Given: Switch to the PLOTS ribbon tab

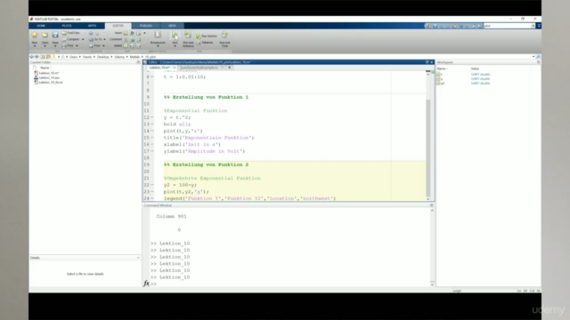Looking at the screenshot, I should pos(67,26).
